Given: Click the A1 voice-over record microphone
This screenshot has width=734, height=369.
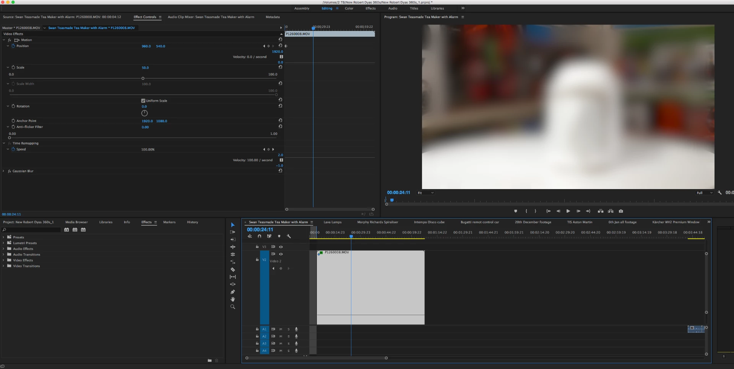Looking at the screenshot, I should [296, 329].
